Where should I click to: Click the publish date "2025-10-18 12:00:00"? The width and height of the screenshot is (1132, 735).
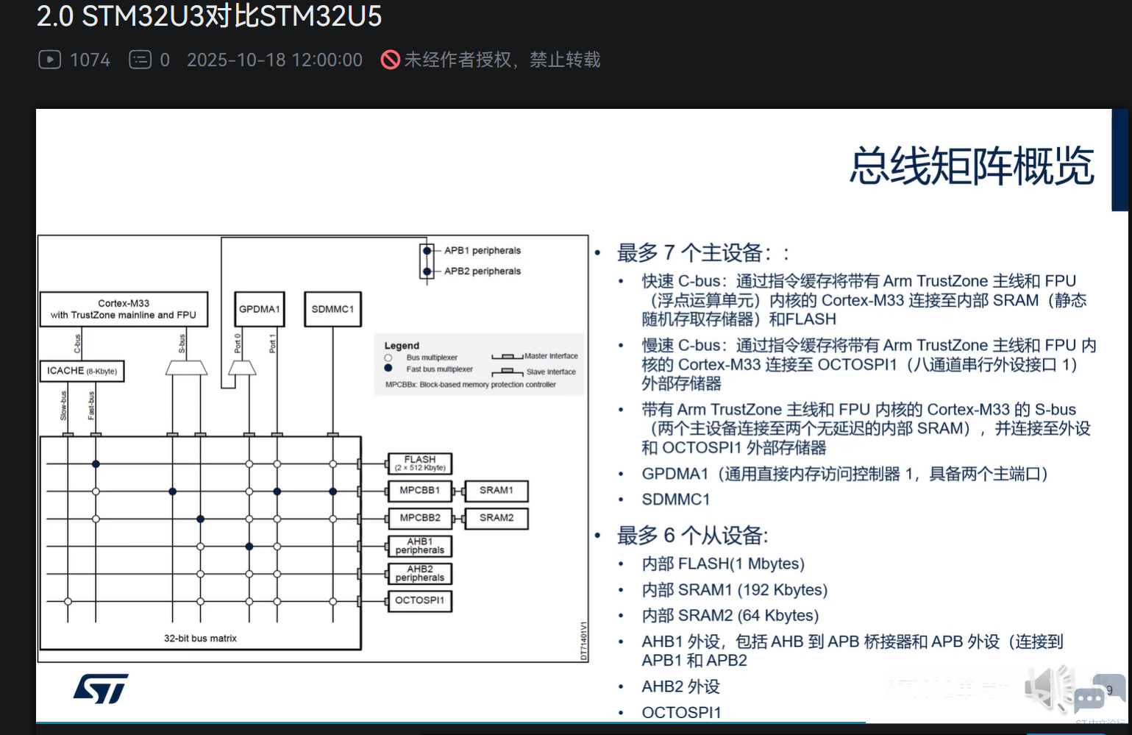pyautogui.click(x=274, y=60)
